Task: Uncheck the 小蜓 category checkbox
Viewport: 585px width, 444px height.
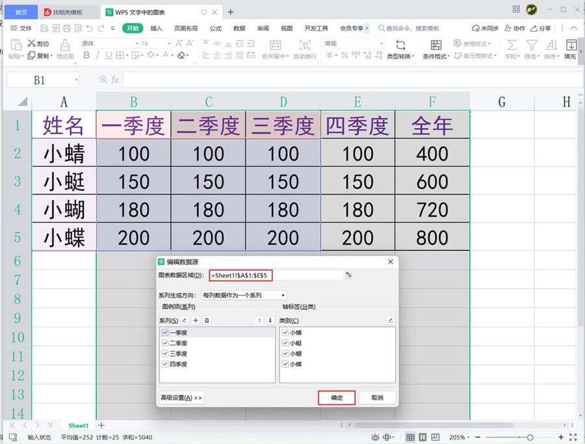Action: coord(285,342)
